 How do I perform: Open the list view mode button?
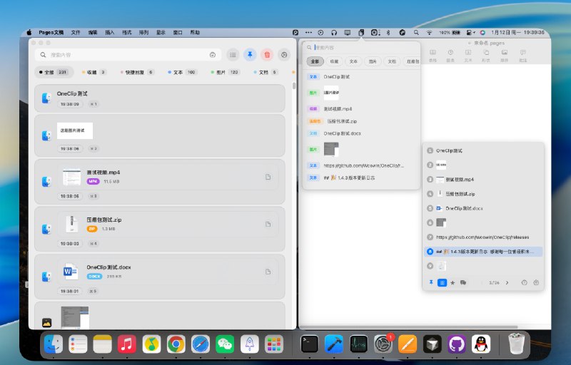pos(233,54)
